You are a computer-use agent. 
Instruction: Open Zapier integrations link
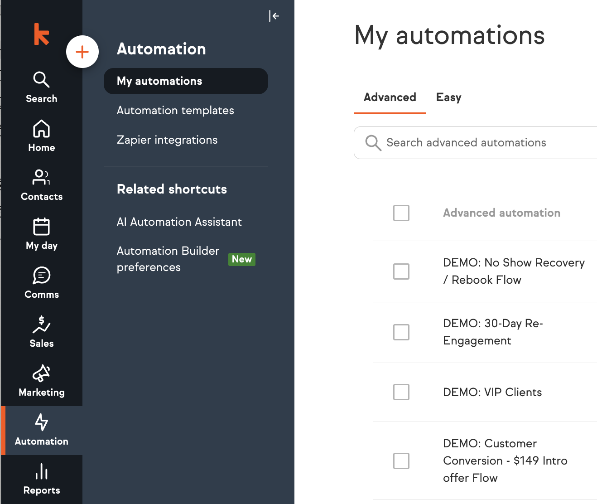[167, 140]
